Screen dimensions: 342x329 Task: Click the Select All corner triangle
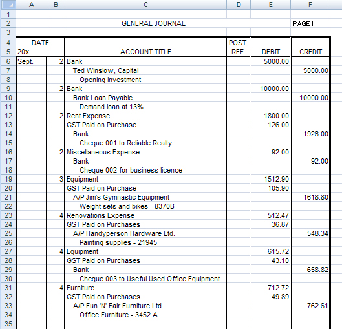(8, 5)
